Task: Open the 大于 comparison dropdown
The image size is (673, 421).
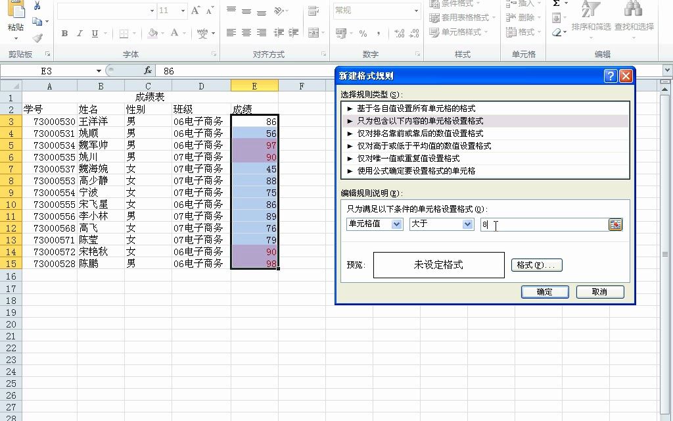Action: (442, 224)
